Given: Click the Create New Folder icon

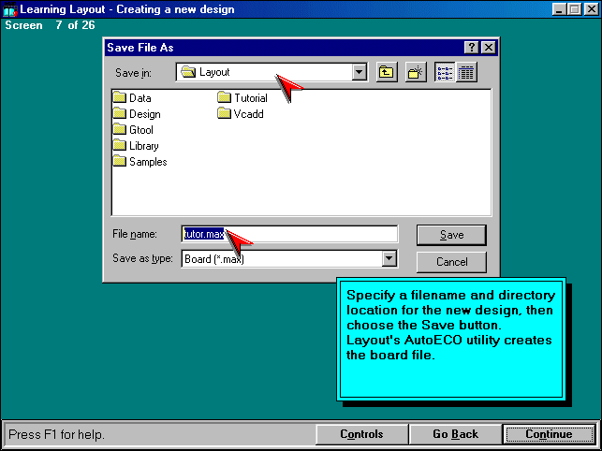Looking at the screenshot, I should (416, 72).
